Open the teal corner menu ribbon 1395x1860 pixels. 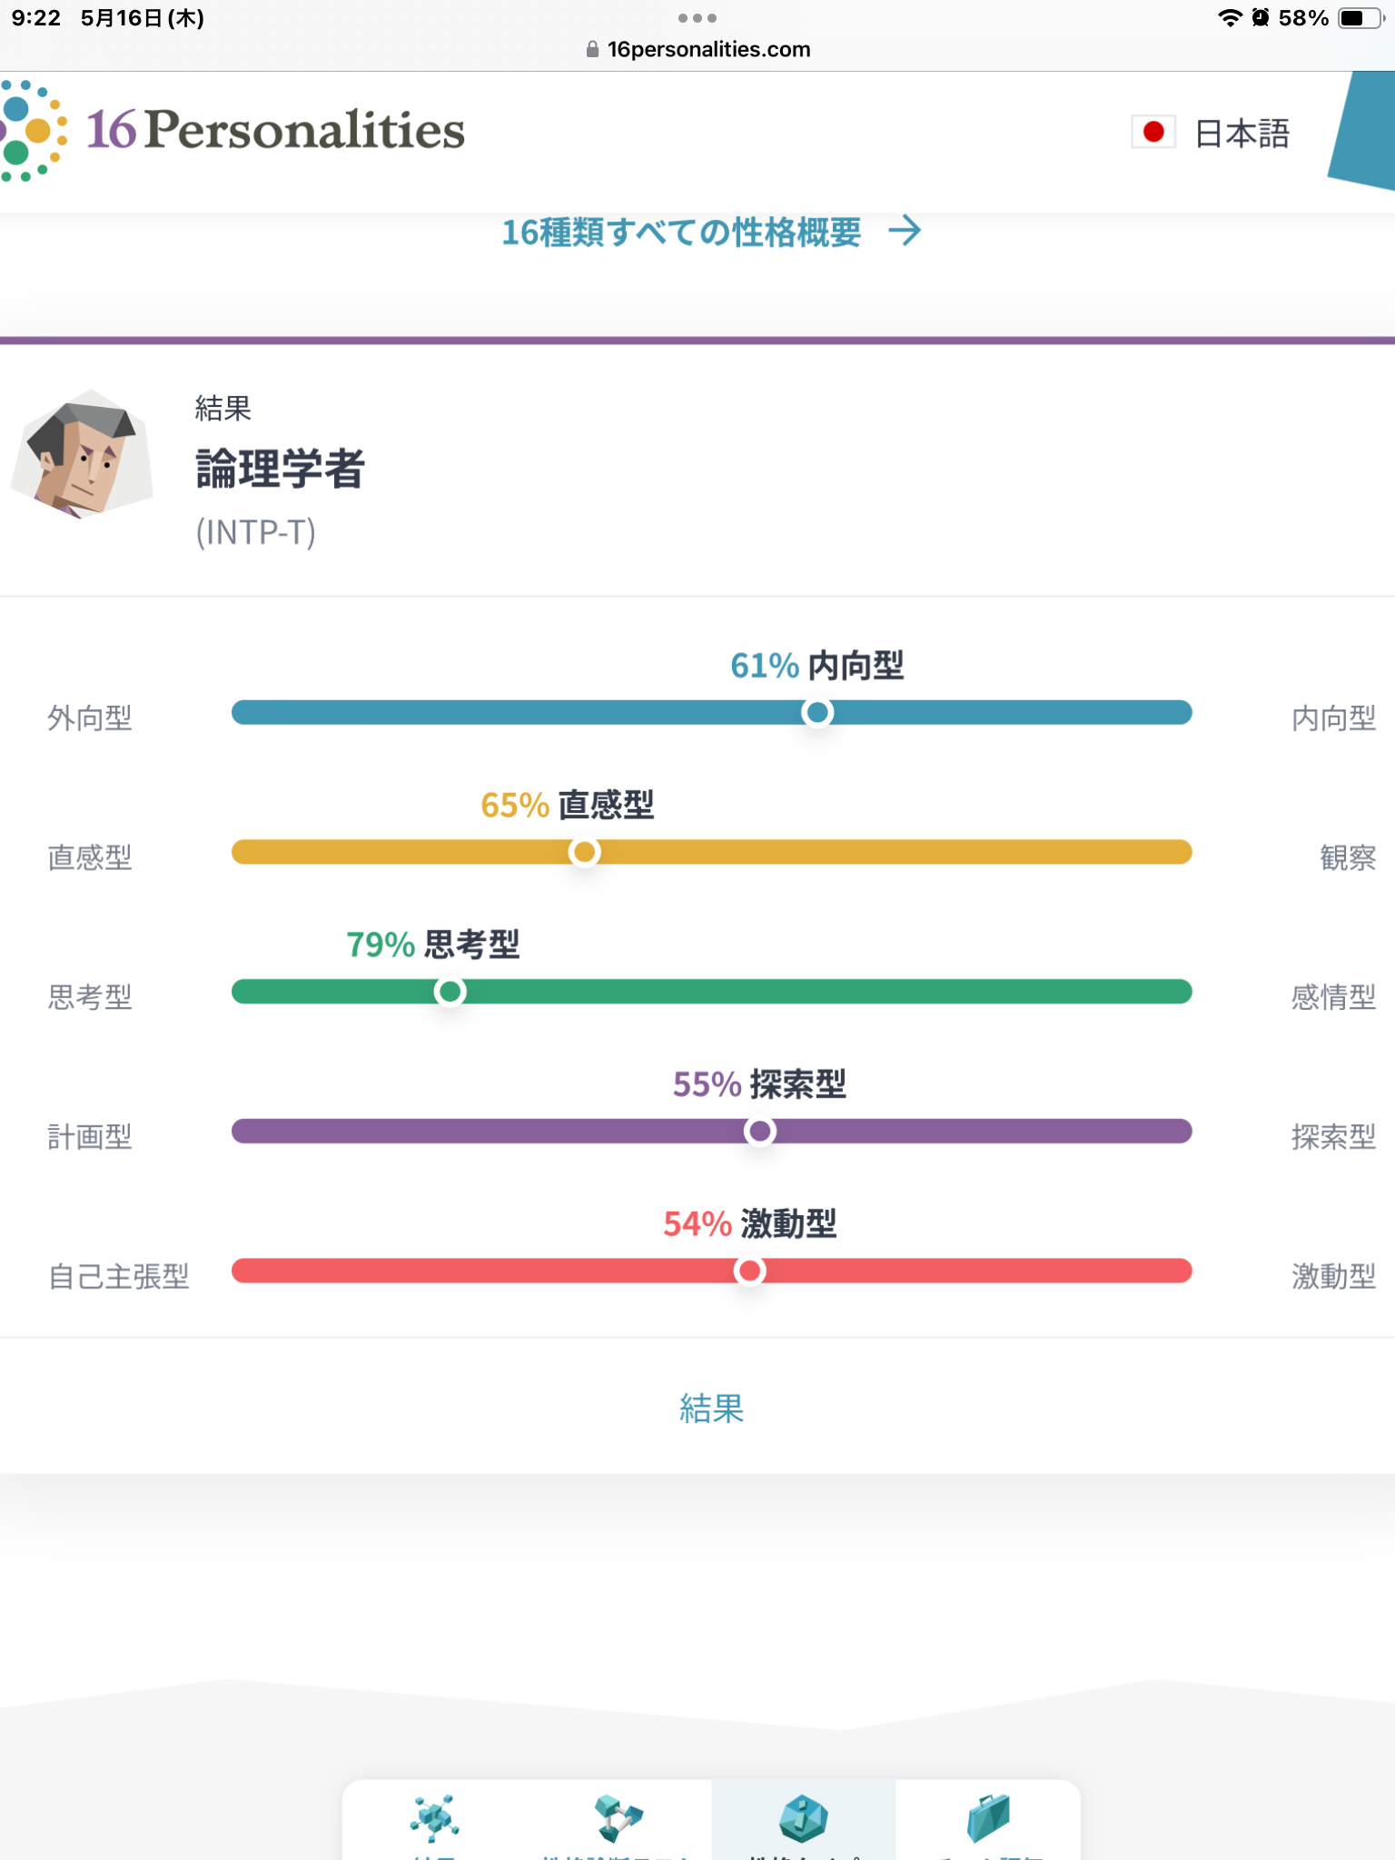click(x=1362, y=131)
